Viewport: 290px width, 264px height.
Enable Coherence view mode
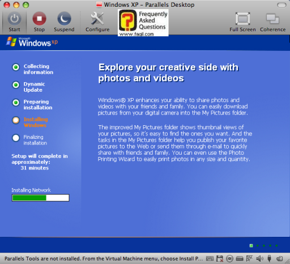point(273,22)
